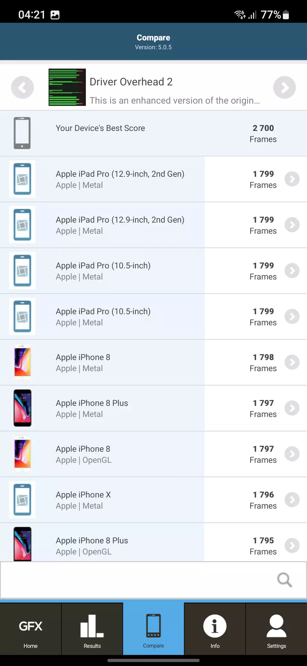Tap the iPhone X placeholder device icon
The height and width of the screenshot is (666, 307).
22,500
